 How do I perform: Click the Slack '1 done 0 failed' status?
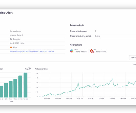coord(81,52)
